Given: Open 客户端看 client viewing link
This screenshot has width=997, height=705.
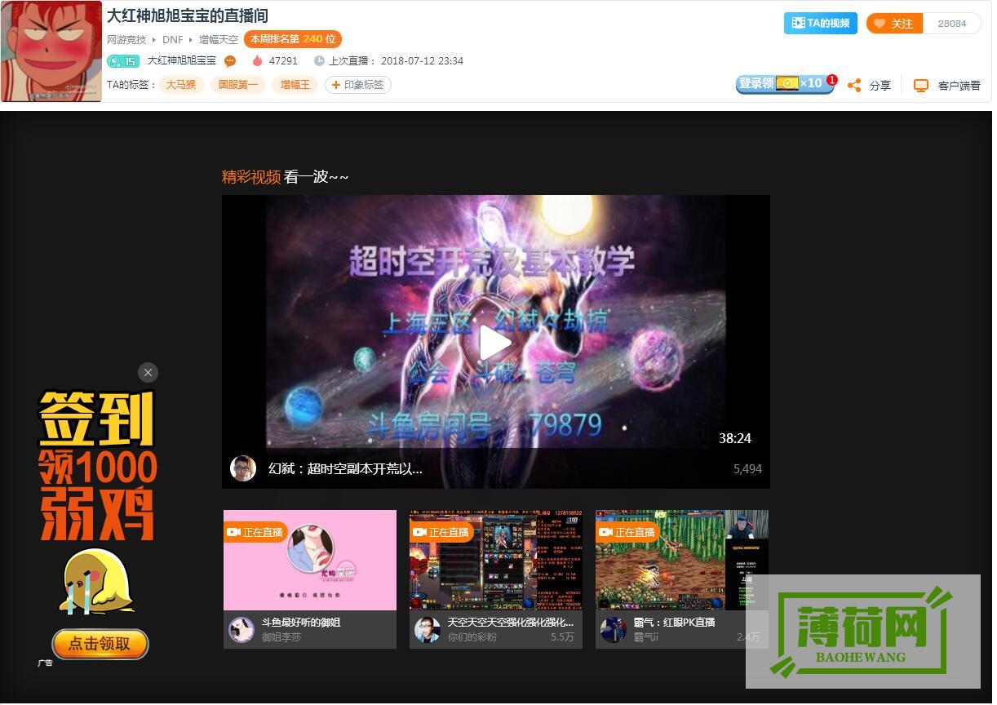Looking at the screenshot, I should pos(959,86).
